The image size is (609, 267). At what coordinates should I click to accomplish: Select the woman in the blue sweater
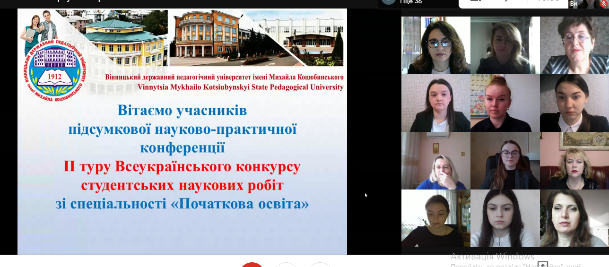pyautogui.click(x=435, y=161)
